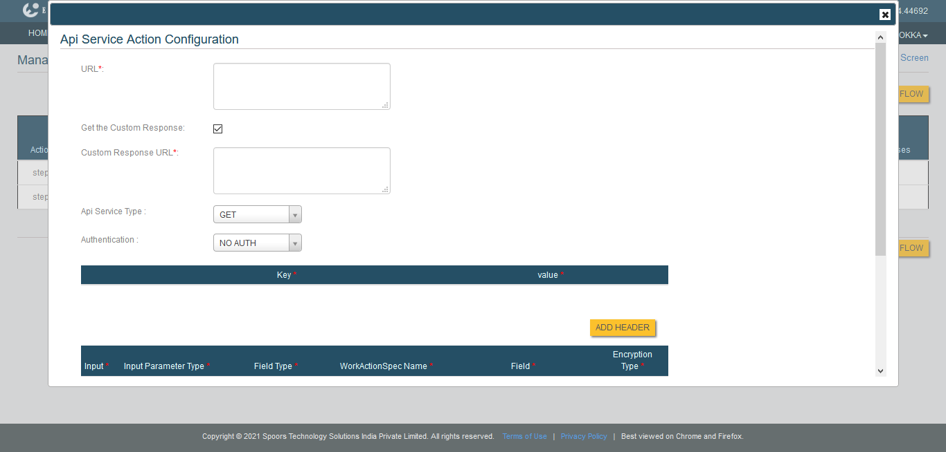The image size is (946, 452).
Task: Open the Api Service Type dropdown
Action: [x=257, y=215]
